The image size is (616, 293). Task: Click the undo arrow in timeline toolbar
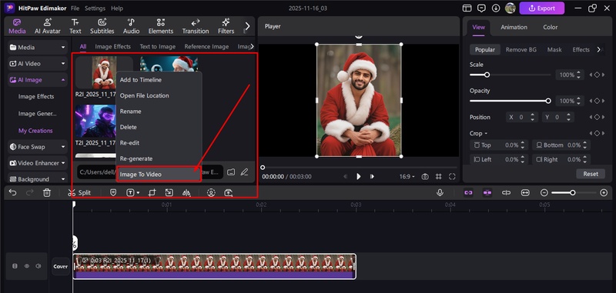click(x=13, y=192)
